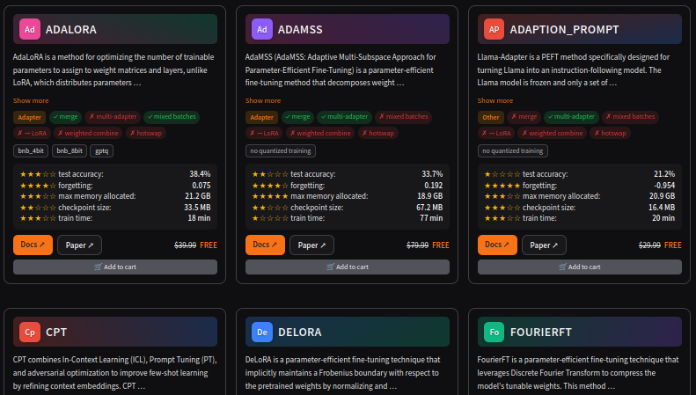Click FREE price on ADALORA card

click(209, 245)
